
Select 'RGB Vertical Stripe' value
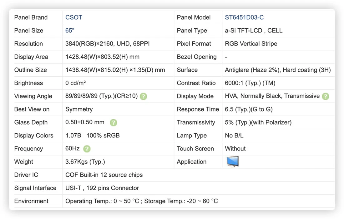point(251,44)
